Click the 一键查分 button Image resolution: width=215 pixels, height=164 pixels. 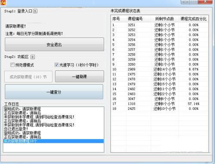54,92
